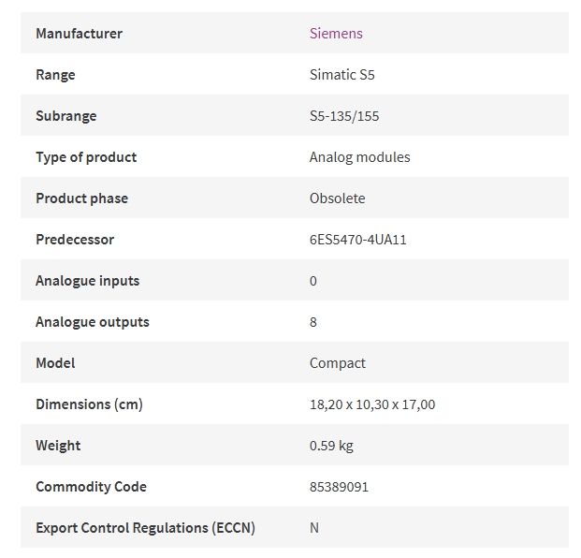Click the Obsolete product phase value
Screen dimensions: 581x558
click(337, 198)
